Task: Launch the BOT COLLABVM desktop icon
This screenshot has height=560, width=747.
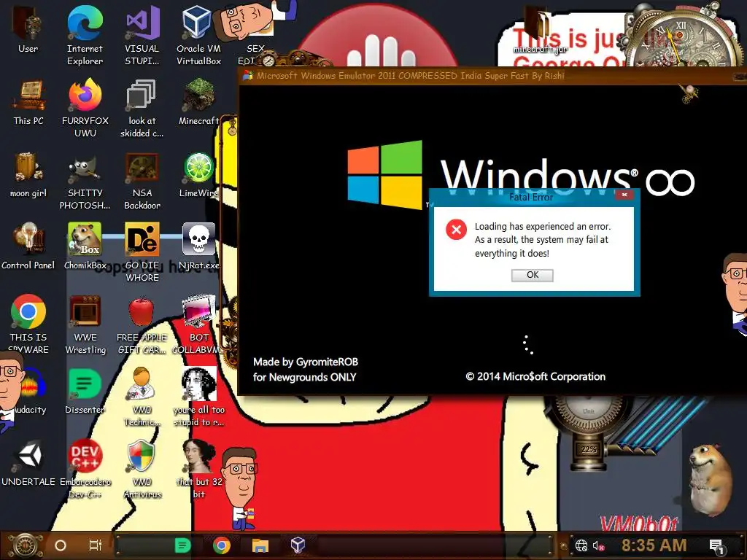Action: (x=198, y=324)
